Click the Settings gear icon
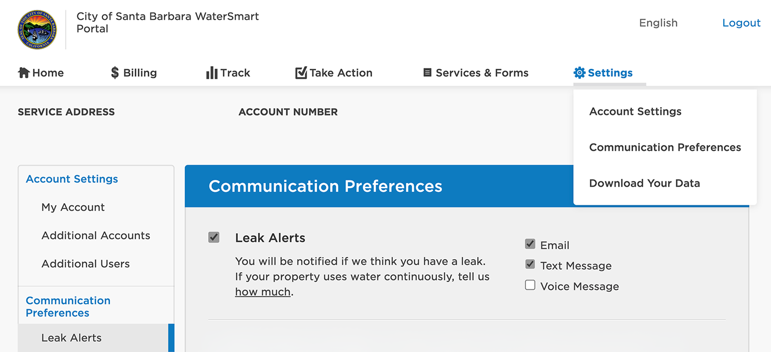The height and width of the screenshot is (352, 771). coord(579,73)
